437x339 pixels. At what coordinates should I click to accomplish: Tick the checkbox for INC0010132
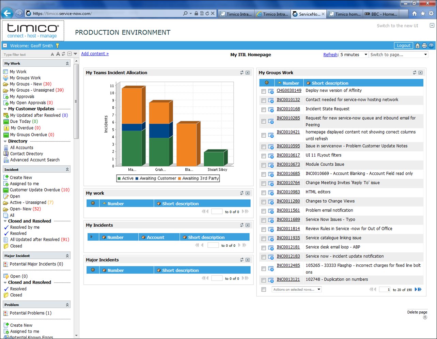click(264, 101)
